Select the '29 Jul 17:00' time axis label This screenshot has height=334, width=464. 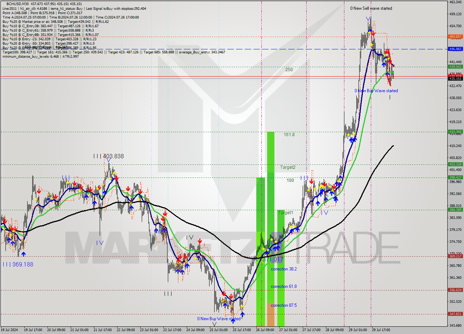click(x=381, y=330)
